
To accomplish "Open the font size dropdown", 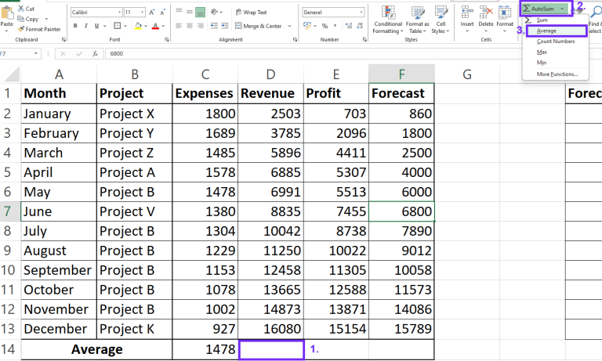I will click(x=143, y=13).
